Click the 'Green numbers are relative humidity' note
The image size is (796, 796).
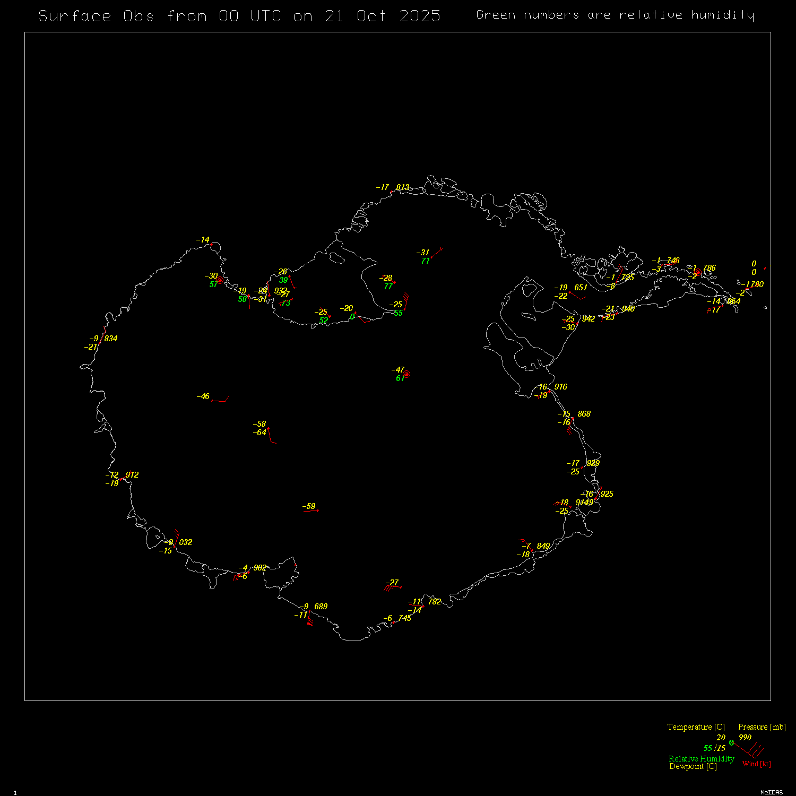pos(615,15)
